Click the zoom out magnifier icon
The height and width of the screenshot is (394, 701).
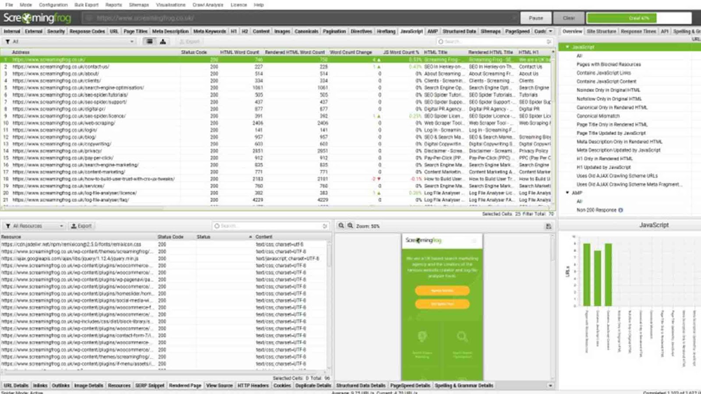tap(341, 226)
